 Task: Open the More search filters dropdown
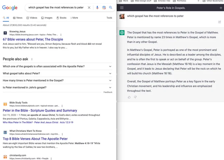(74, 18)
